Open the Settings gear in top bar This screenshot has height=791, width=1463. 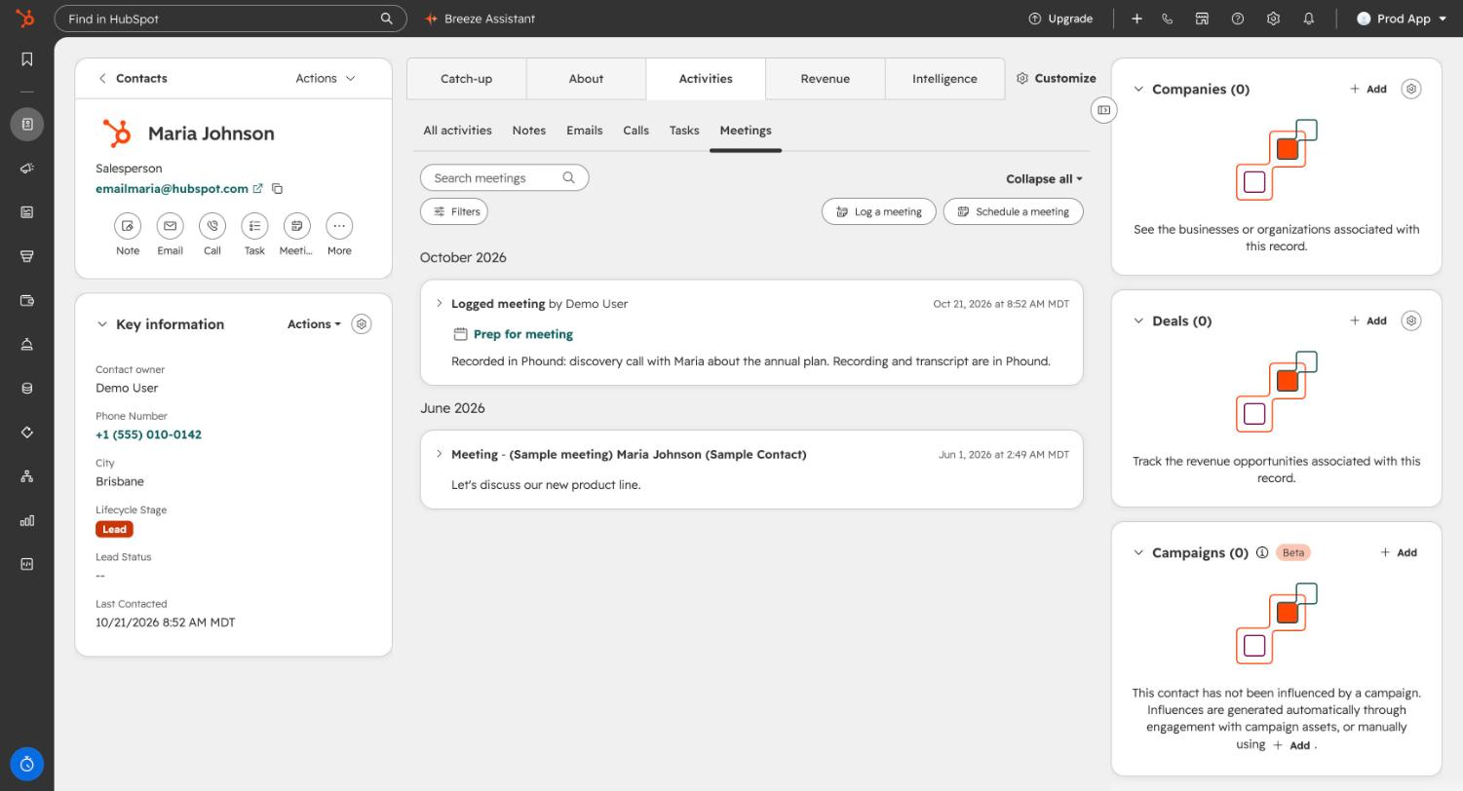(x=1273, y=19)
